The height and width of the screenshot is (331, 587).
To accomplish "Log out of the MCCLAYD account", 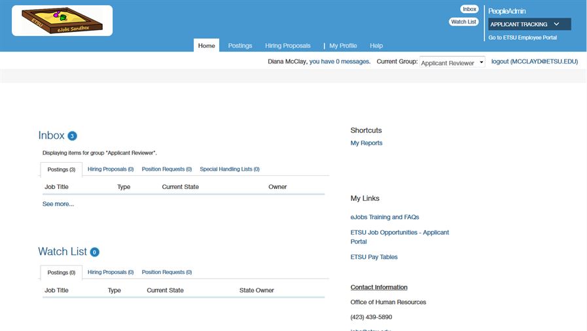I will [x=535, y=61].
